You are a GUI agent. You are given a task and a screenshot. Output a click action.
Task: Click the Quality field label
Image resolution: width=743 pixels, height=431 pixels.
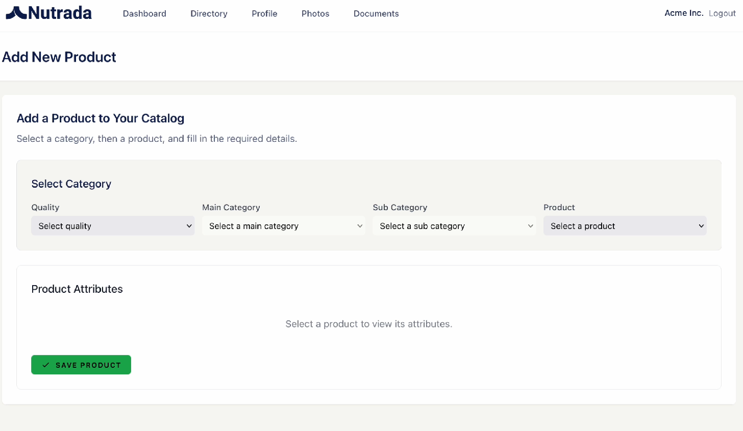point(45,208)
